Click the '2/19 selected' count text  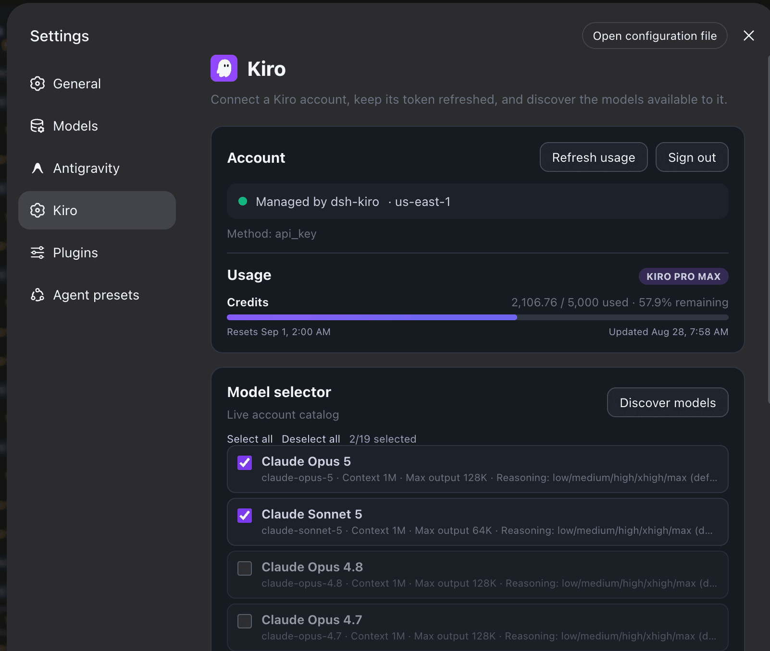[383, 439]
